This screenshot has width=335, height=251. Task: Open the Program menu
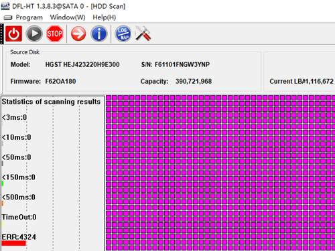click(x=29, y=17)
